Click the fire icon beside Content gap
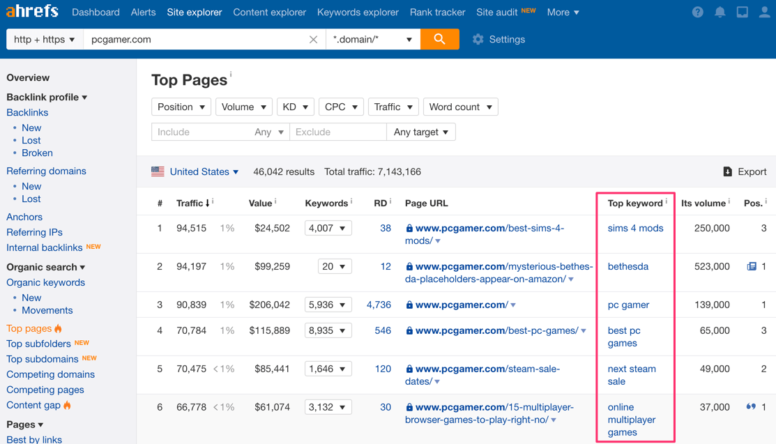 click(x=68, y=406)
